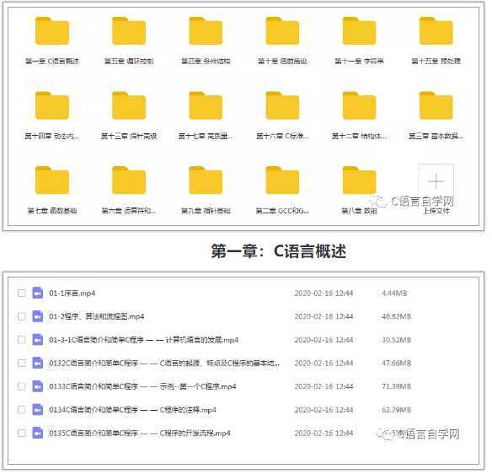
Task: Open file name starting 0132C语言简介
Action: [164, 364]
